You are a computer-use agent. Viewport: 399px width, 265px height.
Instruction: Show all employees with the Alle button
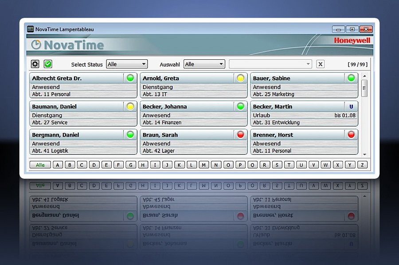pos(40,165)
